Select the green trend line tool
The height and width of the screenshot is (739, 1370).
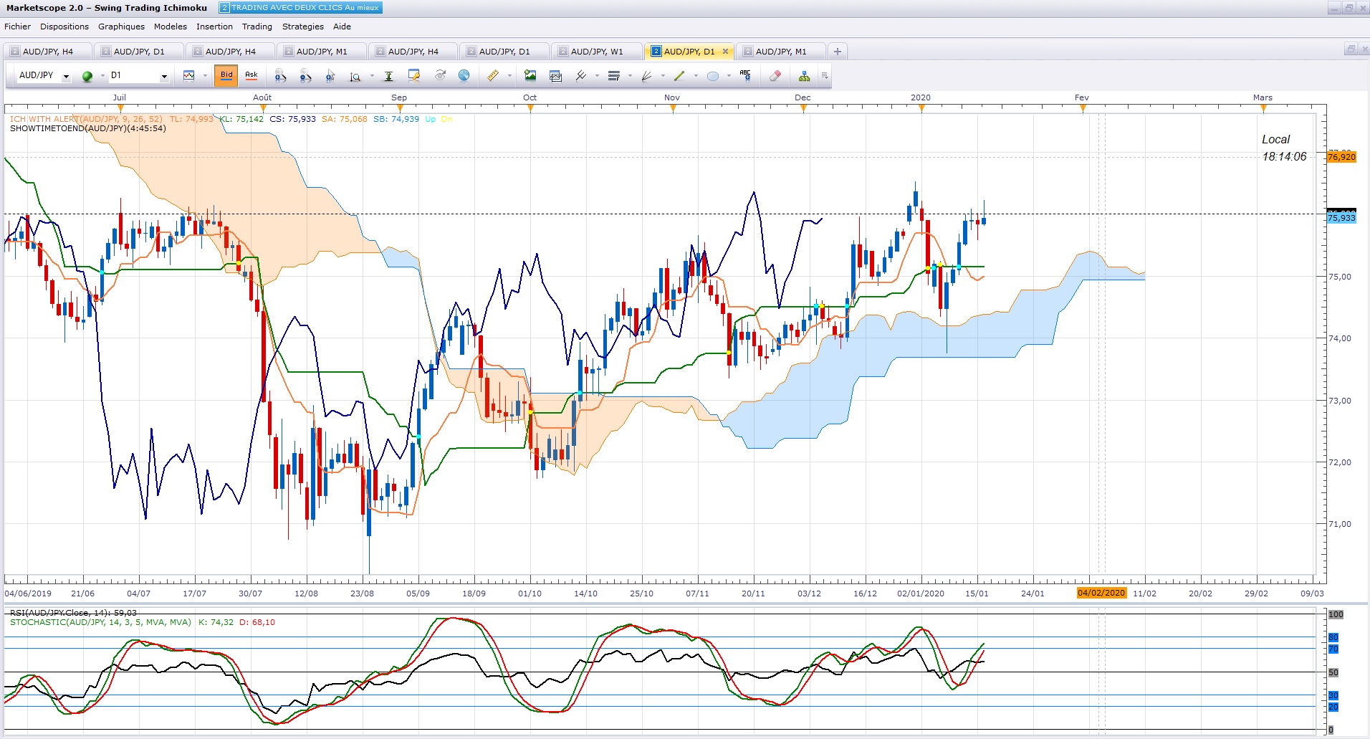point(679,76)
